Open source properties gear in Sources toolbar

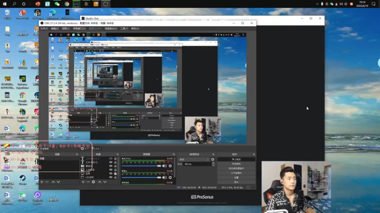pos(94,182)
